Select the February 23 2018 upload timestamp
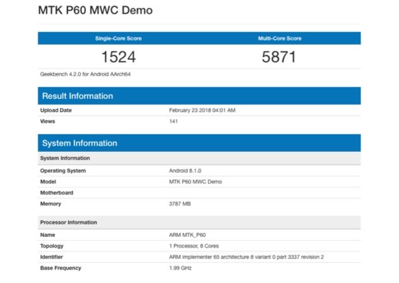This screenshot has height=283, width=399. [202, 110]
